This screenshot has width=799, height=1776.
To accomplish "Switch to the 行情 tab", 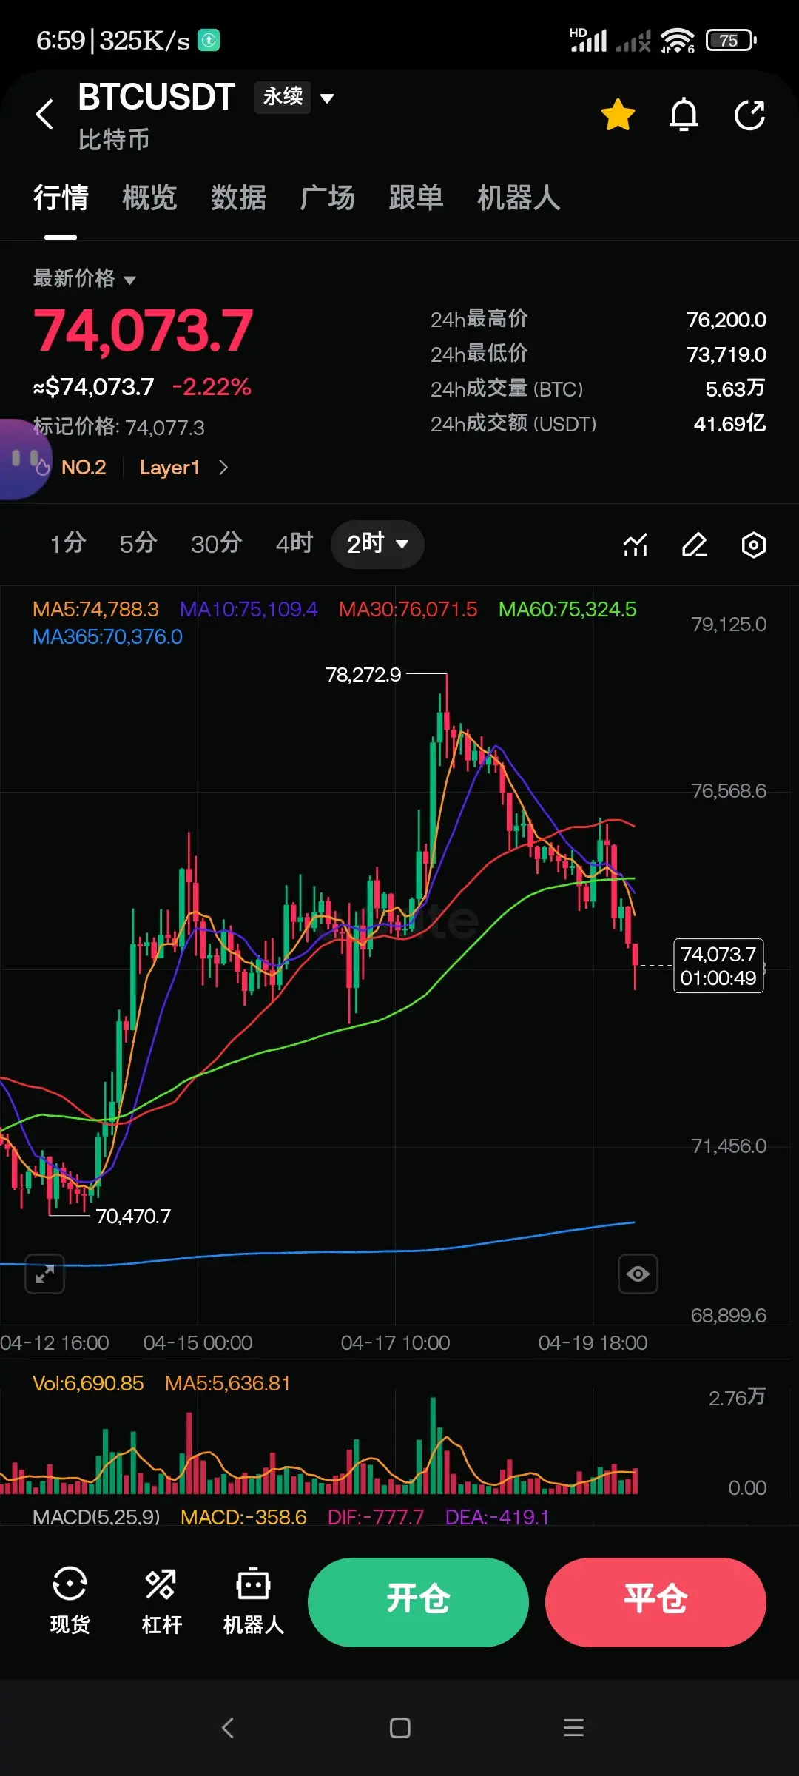I will (61, 198).
